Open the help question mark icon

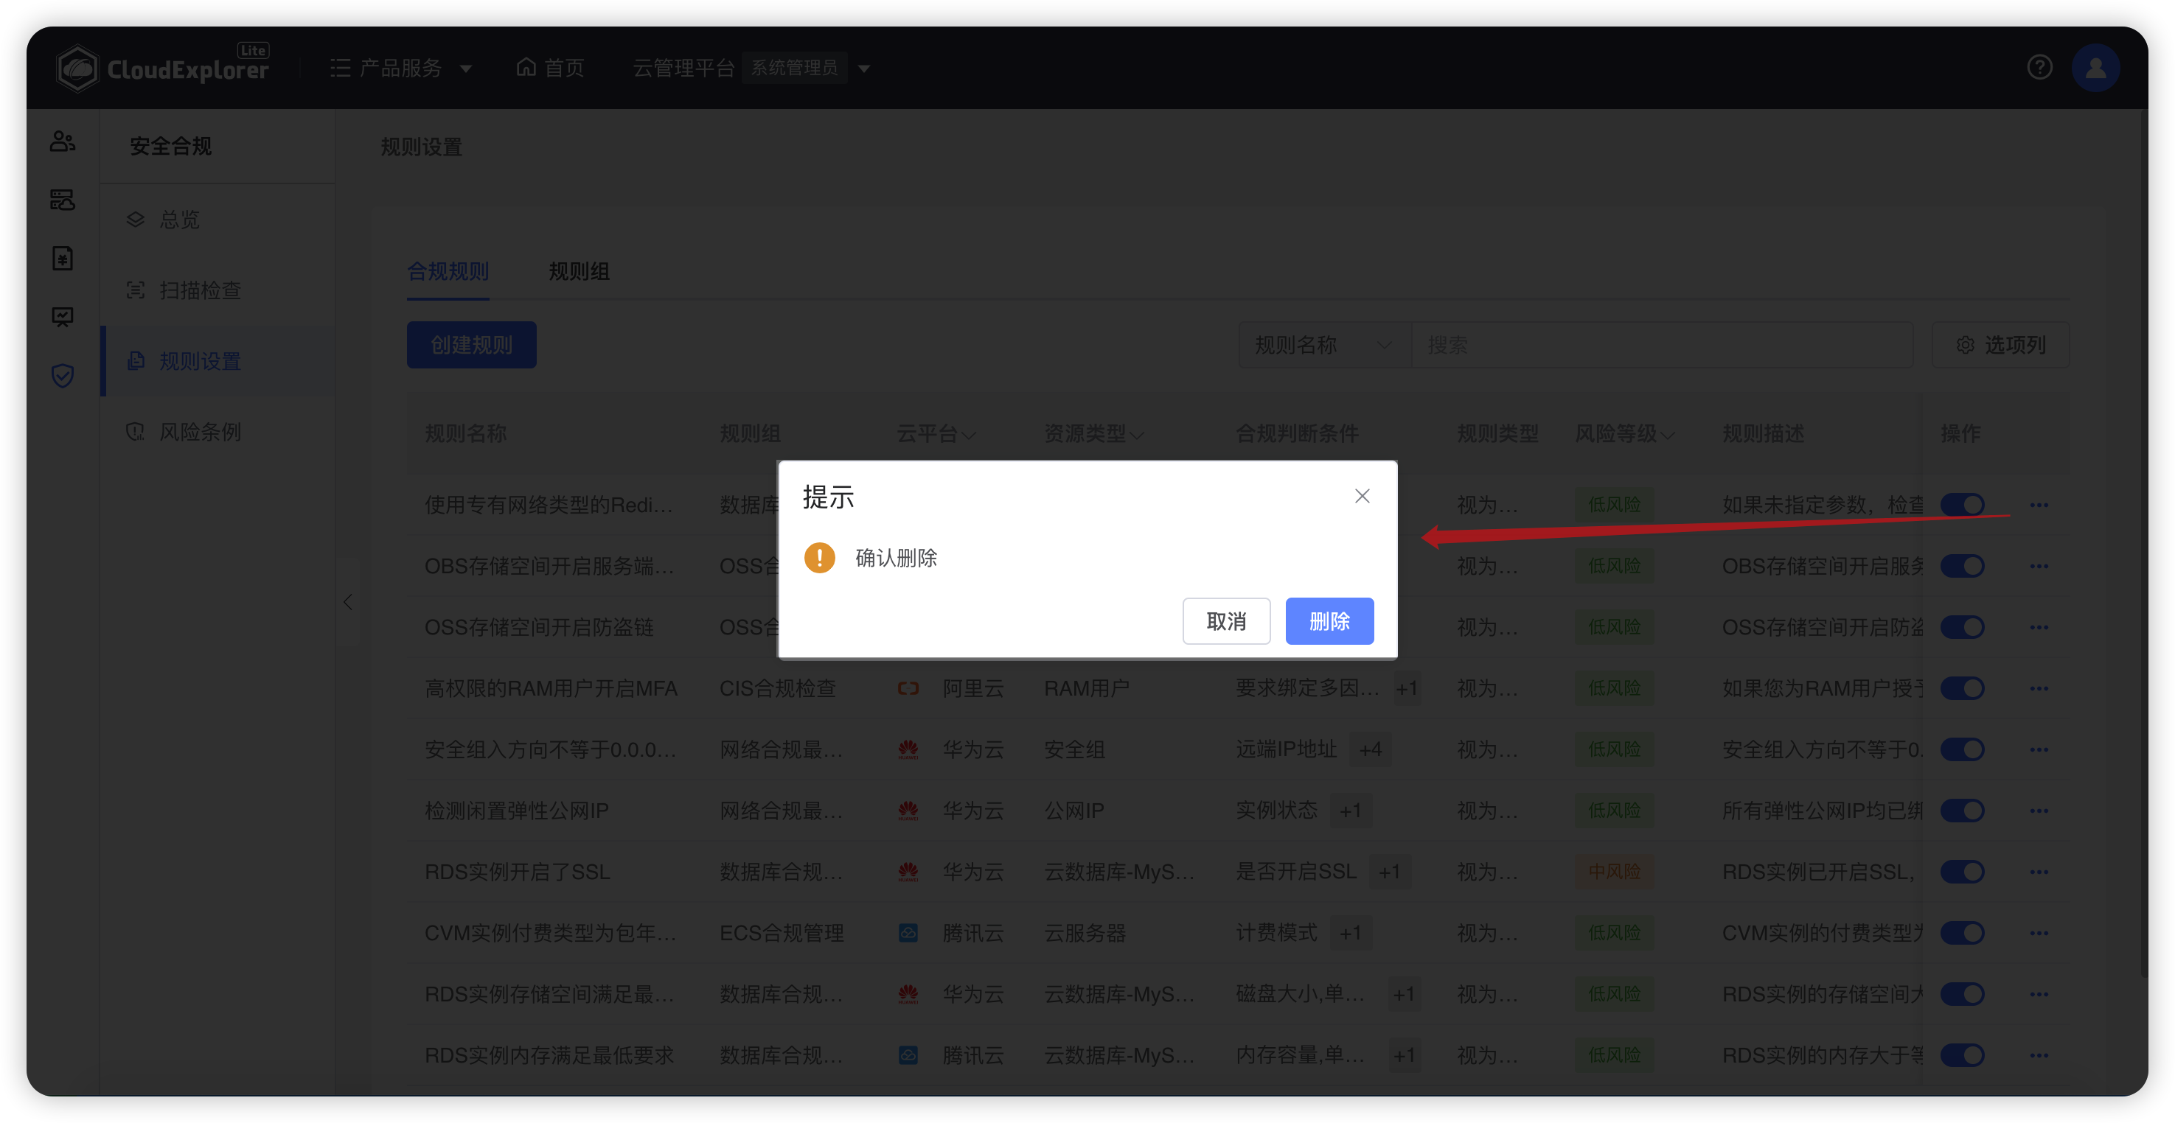pyautogui.click(x=2039, y=68)
